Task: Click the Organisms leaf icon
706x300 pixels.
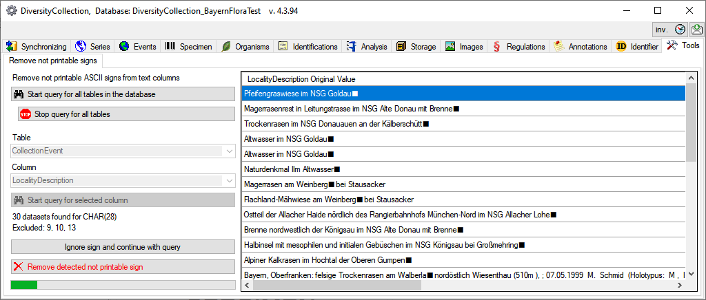Action: click(225, 46)
